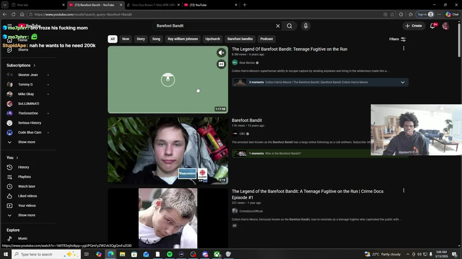The width and height of the screenshot is (462, 259).
Task: Select the Story filter chip
Action: pyautogui.click(x=141, y=39)
